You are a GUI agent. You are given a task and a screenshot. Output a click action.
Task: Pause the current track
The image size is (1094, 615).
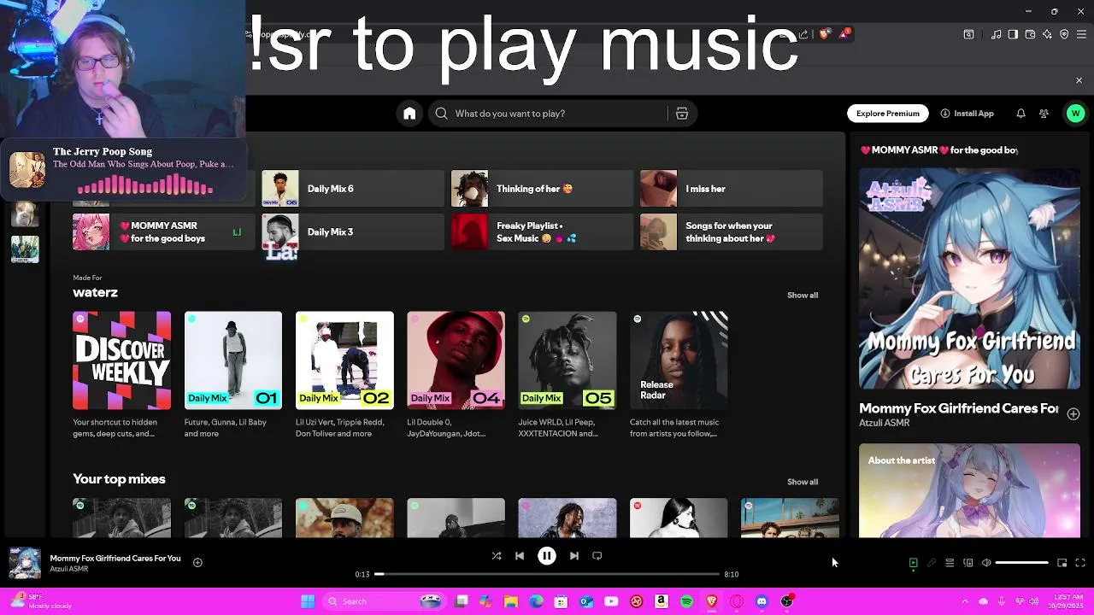547,556
